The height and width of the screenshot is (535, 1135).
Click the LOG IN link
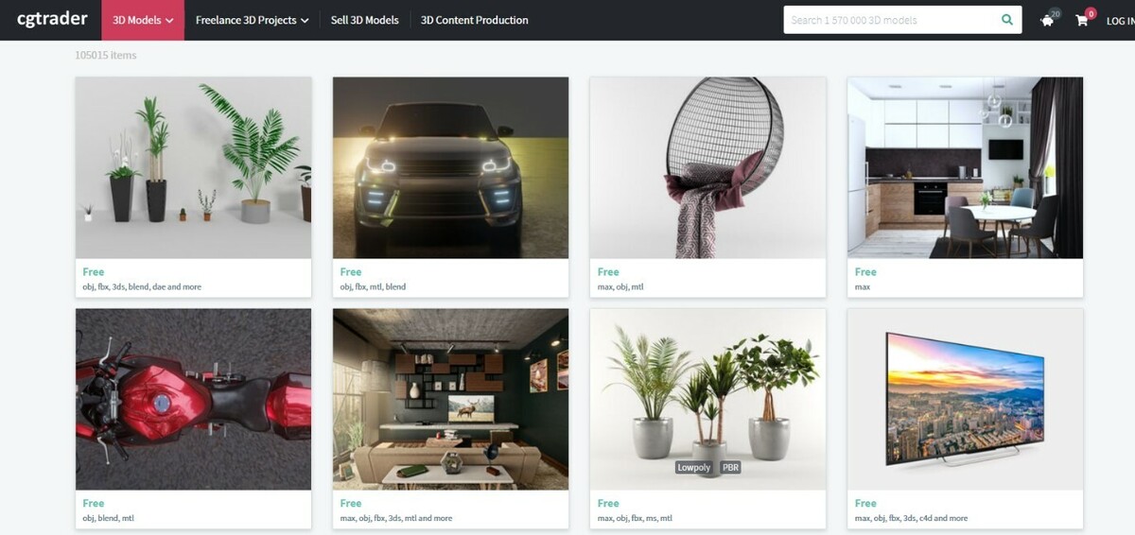pyautogui.click(x=1121, y=21)
